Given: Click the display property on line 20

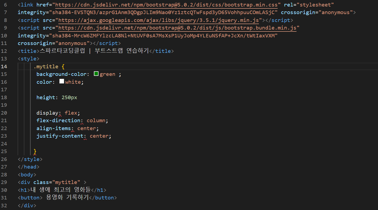Looking at the screenshot, I should [x=47, y=113].
